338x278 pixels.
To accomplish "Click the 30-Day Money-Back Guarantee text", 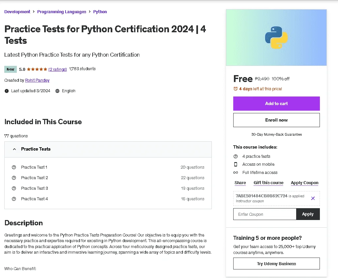I will point(276,134).
